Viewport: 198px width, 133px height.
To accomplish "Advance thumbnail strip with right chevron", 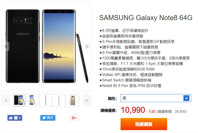I will (x=87, y=101).
